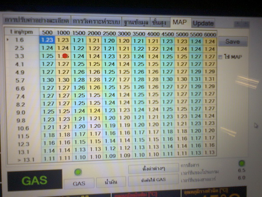The image size is (262, 197).
Task: Click the 1.12 cell at row 13.1, column 2500
Action: (110, 148)
